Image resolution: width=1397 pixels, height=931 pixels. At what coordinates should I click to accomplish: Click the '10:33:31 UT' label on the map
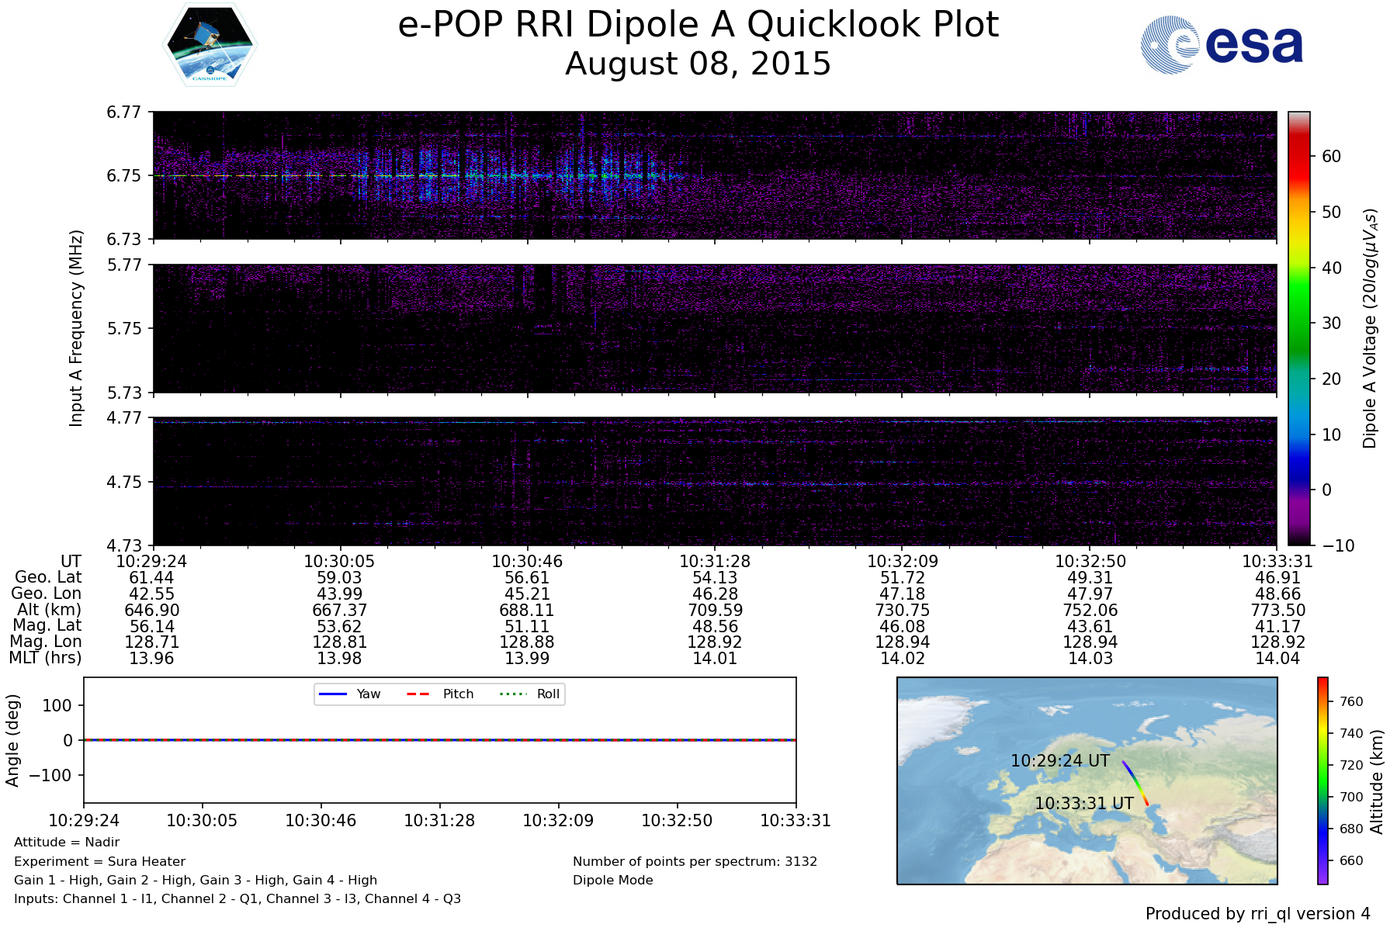[1084, 804]
